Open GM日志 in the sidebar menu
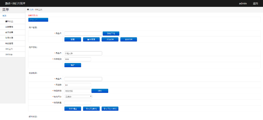 [x=9, y=55]
